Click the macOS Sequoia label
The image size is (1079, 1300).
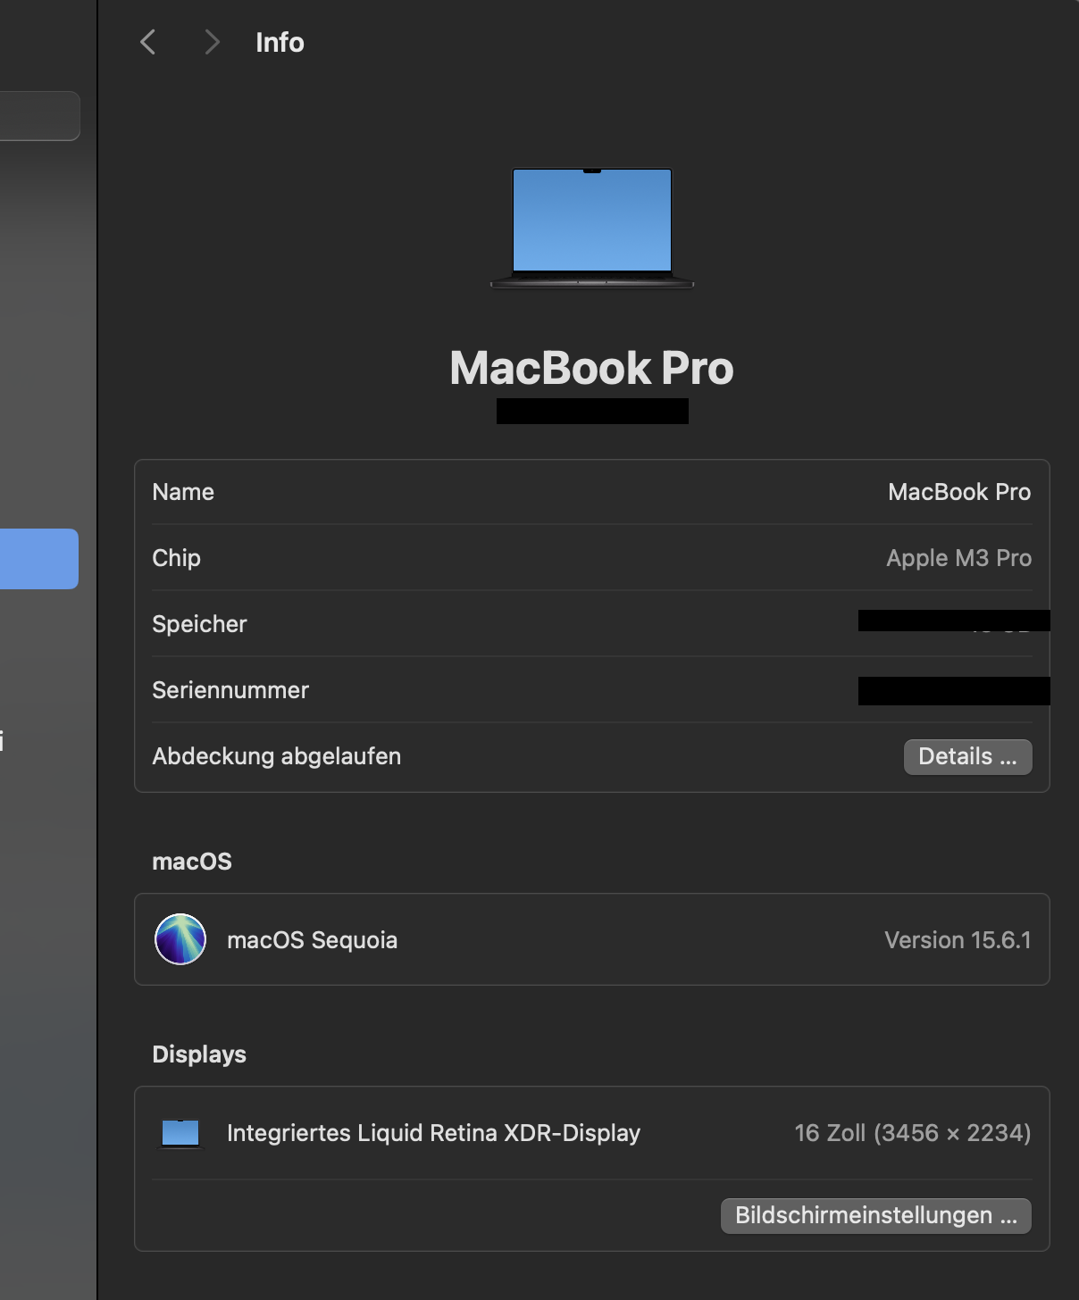313,940
